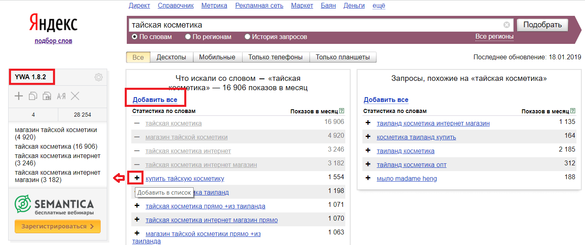Switch to the 'Только телефоны' tab
Viewport: 585px width, 245px height.
[x=276, y=57]
